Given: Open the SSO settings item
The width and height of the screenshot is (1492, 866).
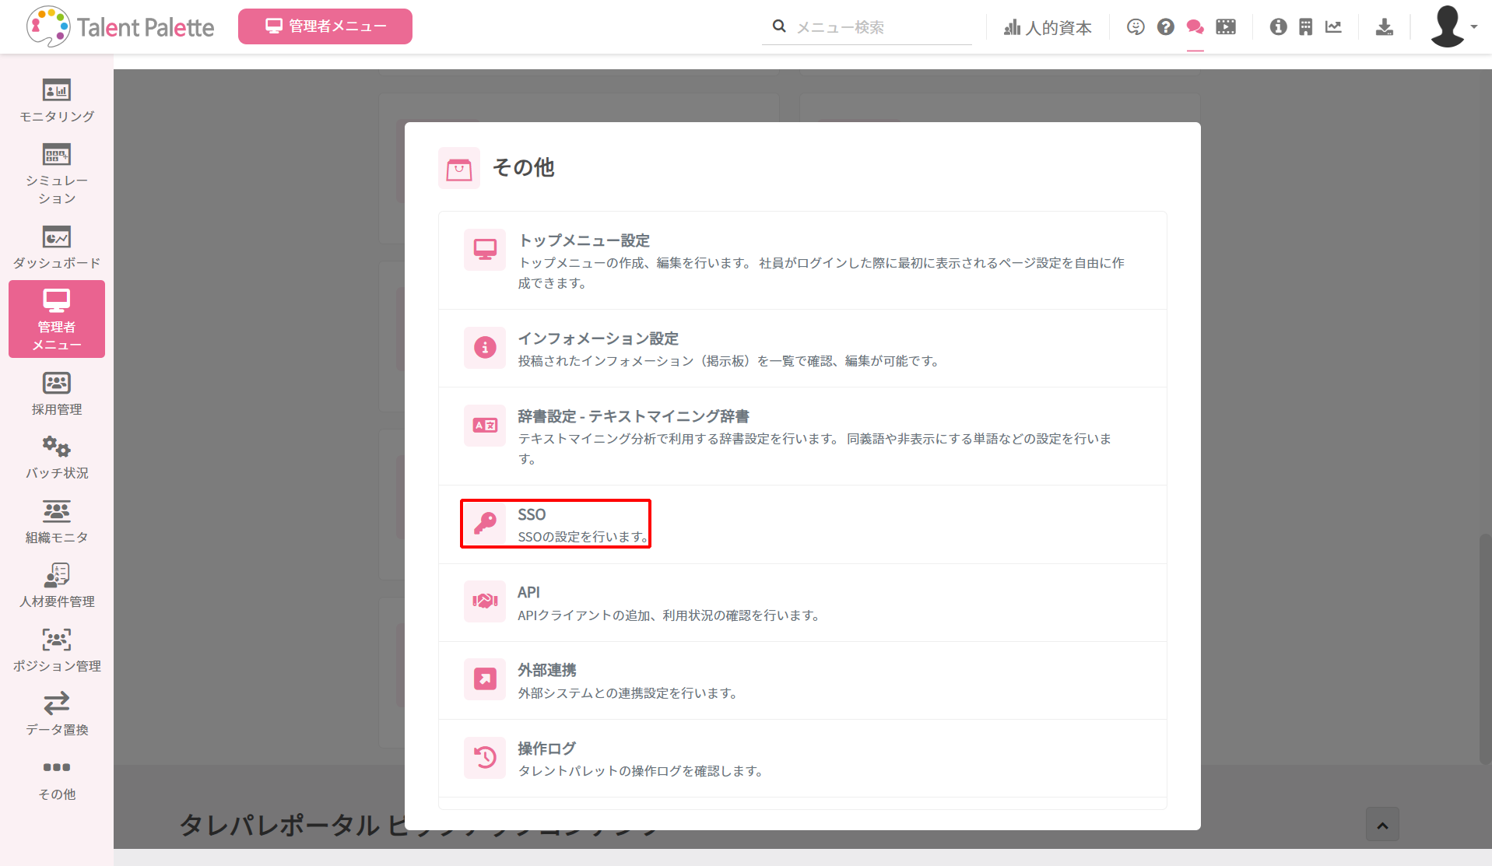Looking at the screenshot, I should [x=555, y=524].
